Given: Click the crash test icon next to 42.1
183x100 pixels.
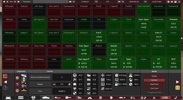Looking at the screenshot, I should [x=75, y=93].
